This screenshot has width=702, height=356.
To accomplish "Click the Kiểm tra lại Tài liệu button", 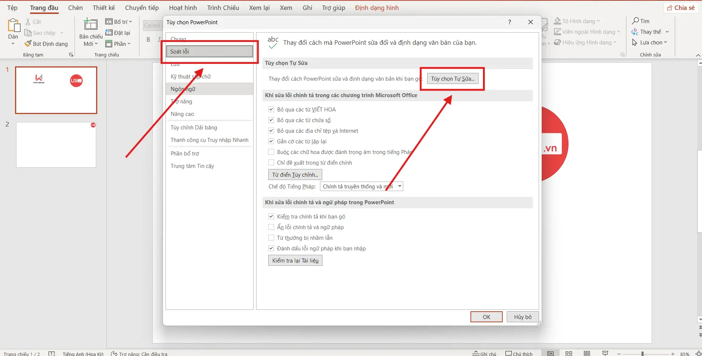I will pyautogui.click(x=295, y=260).
